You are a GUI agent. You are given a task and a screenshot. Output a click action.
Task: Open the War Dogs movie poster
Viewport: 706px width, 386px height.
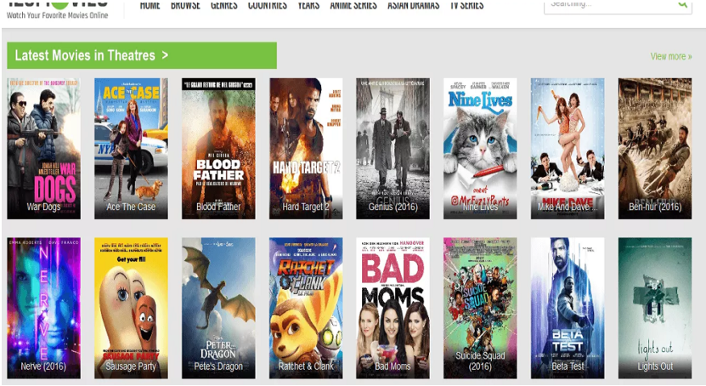[43, 149]
